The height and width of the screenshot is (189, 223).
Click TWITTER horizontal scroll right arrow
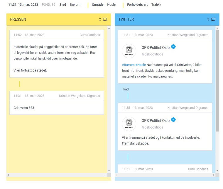(x=214, y=175)
